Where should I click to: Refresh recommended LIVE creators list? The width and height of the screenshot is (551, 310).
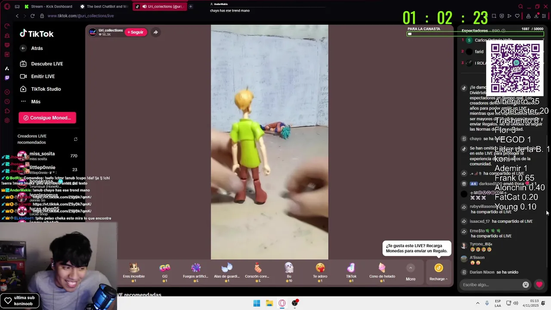(76, 139)
